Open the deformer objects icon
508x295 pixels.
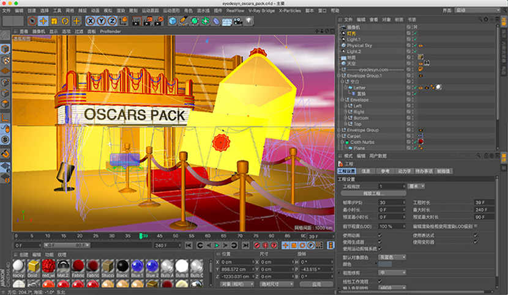216,21
